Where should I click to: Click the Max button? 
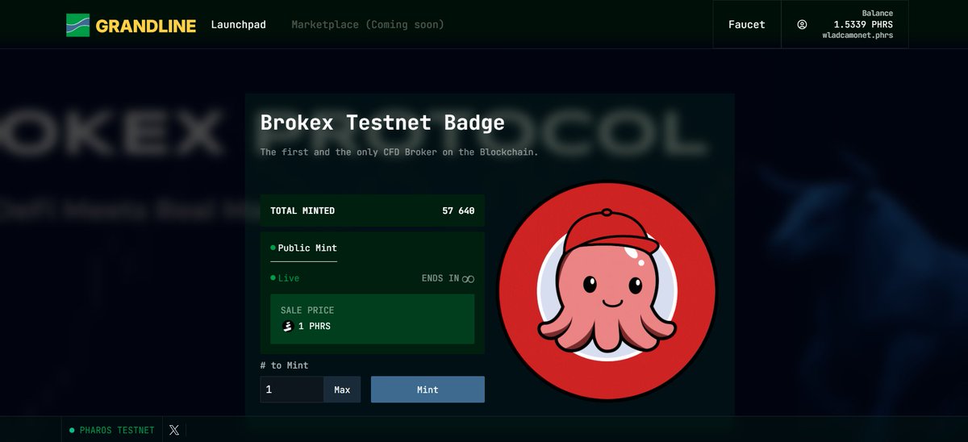(x=342, y=390)
